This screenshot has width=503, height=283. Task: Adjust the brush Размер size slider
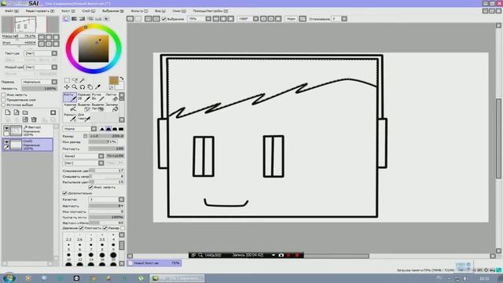[107, 136]
